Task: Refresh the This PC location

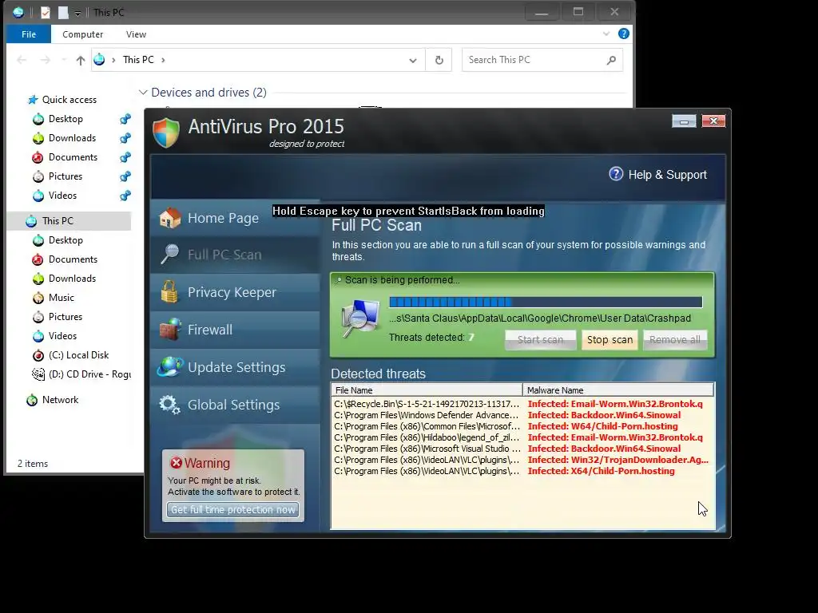Action: pyautogui.click(x=439, y=60)
